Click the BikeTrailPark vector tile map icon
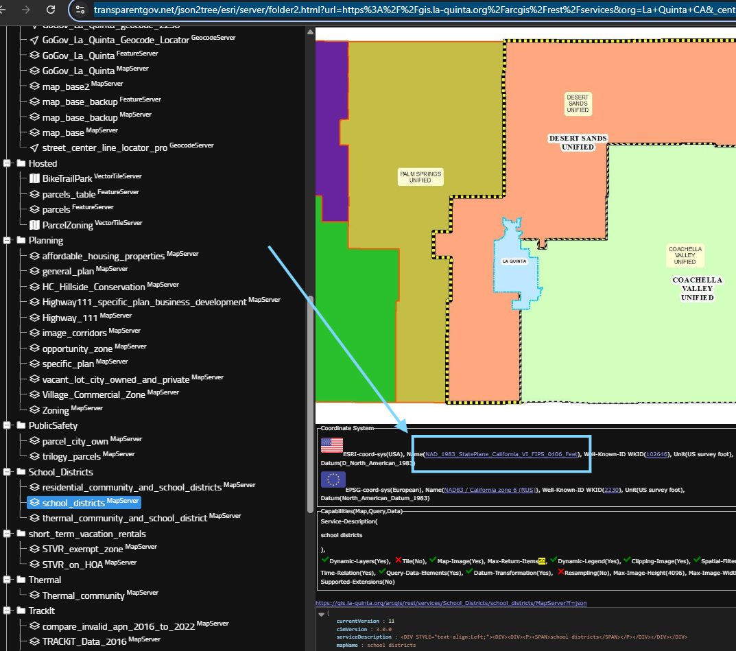 click(x=35, y=178)
